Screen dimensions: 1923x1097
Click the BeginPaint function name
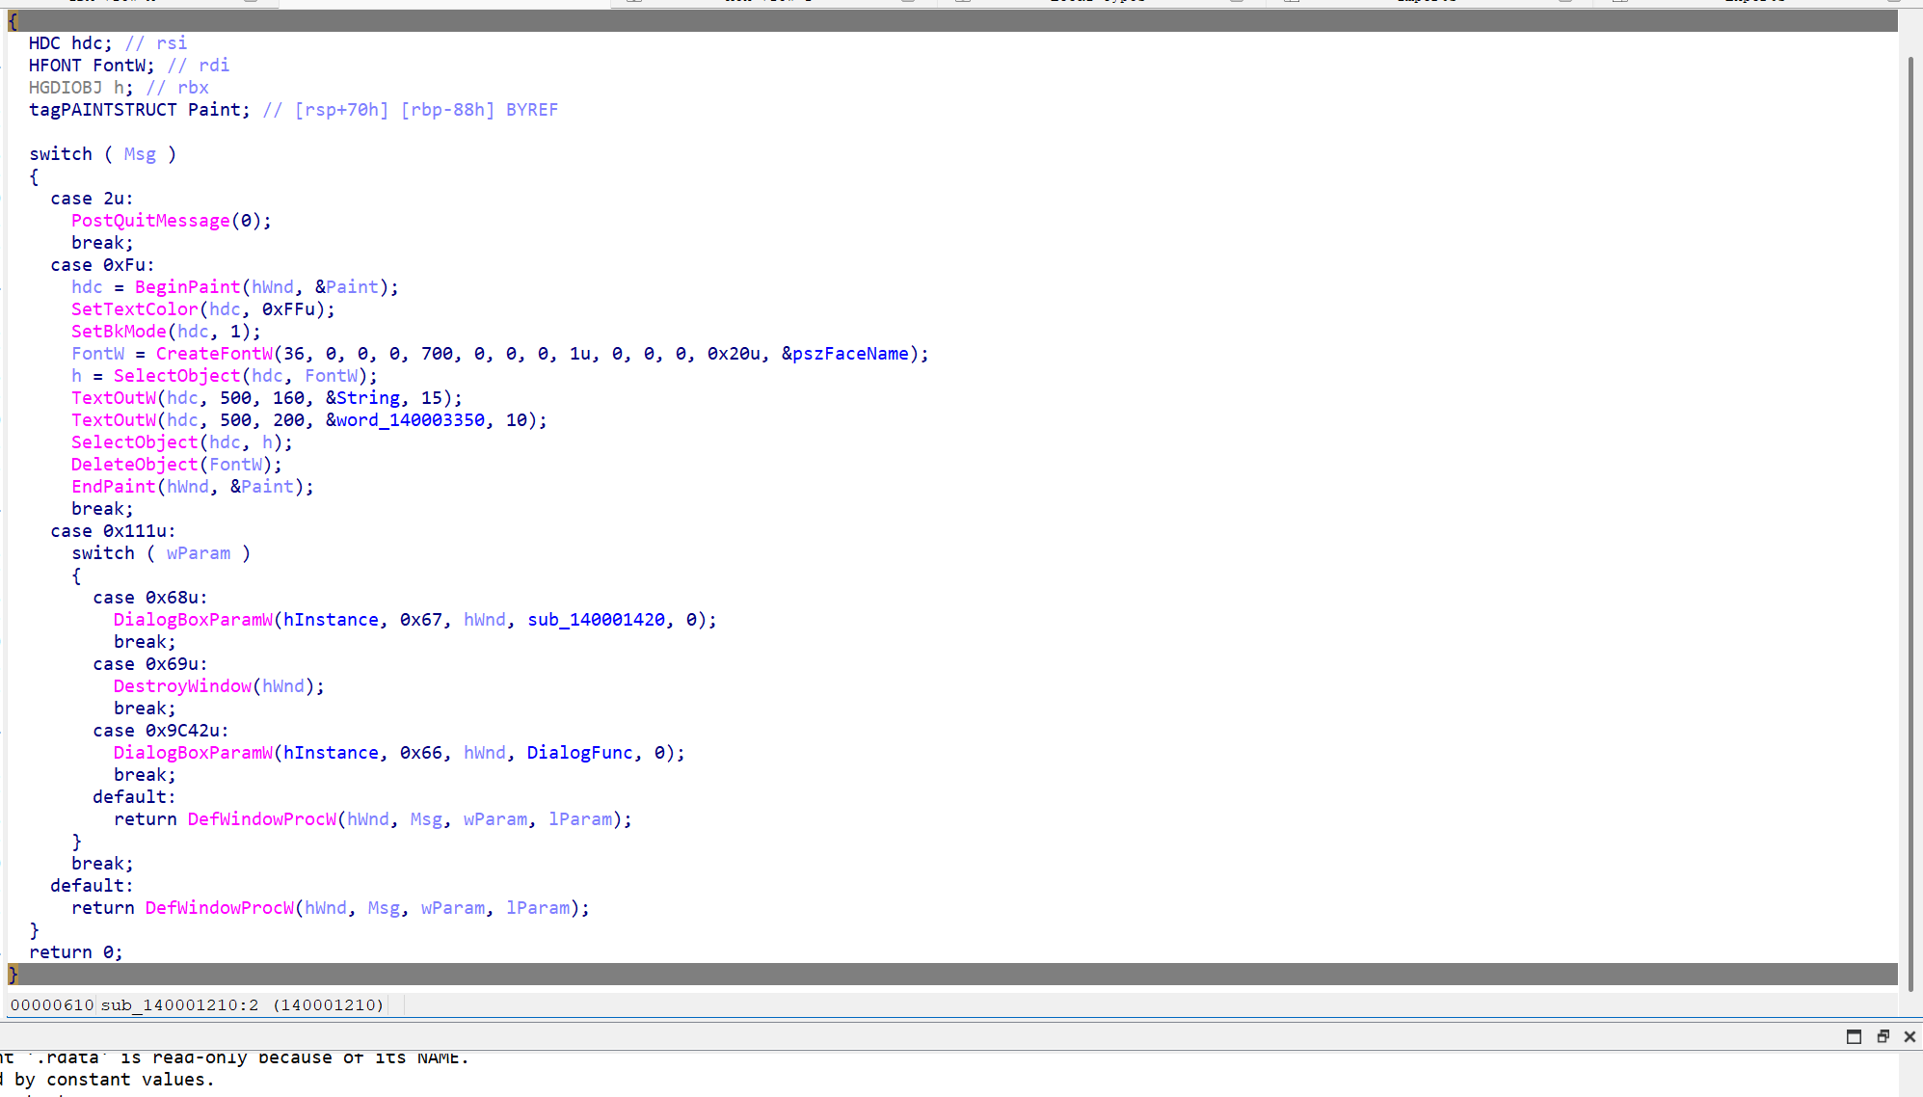tap(187, 287)
